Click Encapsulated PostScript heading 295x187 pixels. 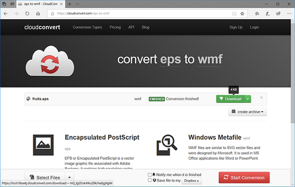[x=102, y=137]
